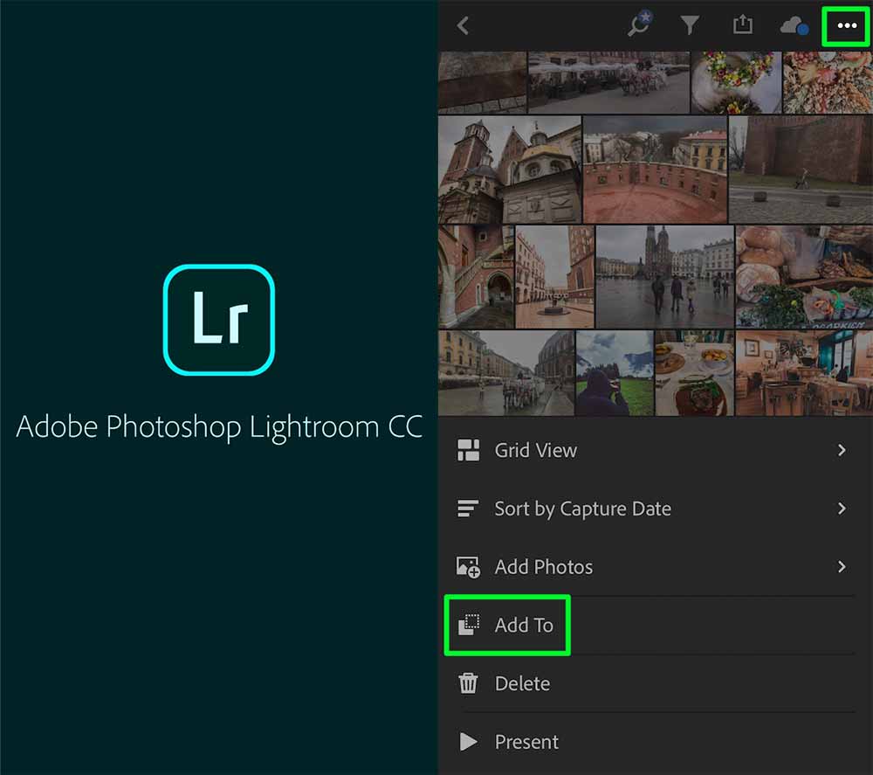This screenshot has height=775, width=873.
Task: Open the red brick fortress courtyard photo
Action: [655, 170]
